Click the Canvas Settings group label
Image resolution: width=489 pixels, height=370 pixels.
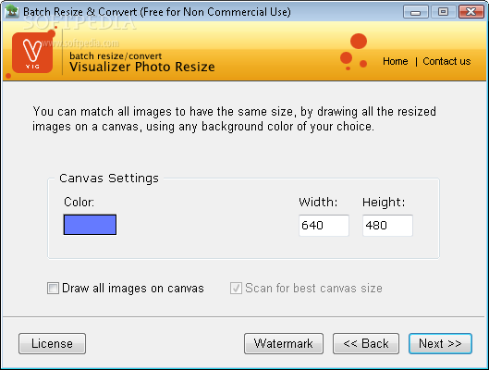click(109, 179)
